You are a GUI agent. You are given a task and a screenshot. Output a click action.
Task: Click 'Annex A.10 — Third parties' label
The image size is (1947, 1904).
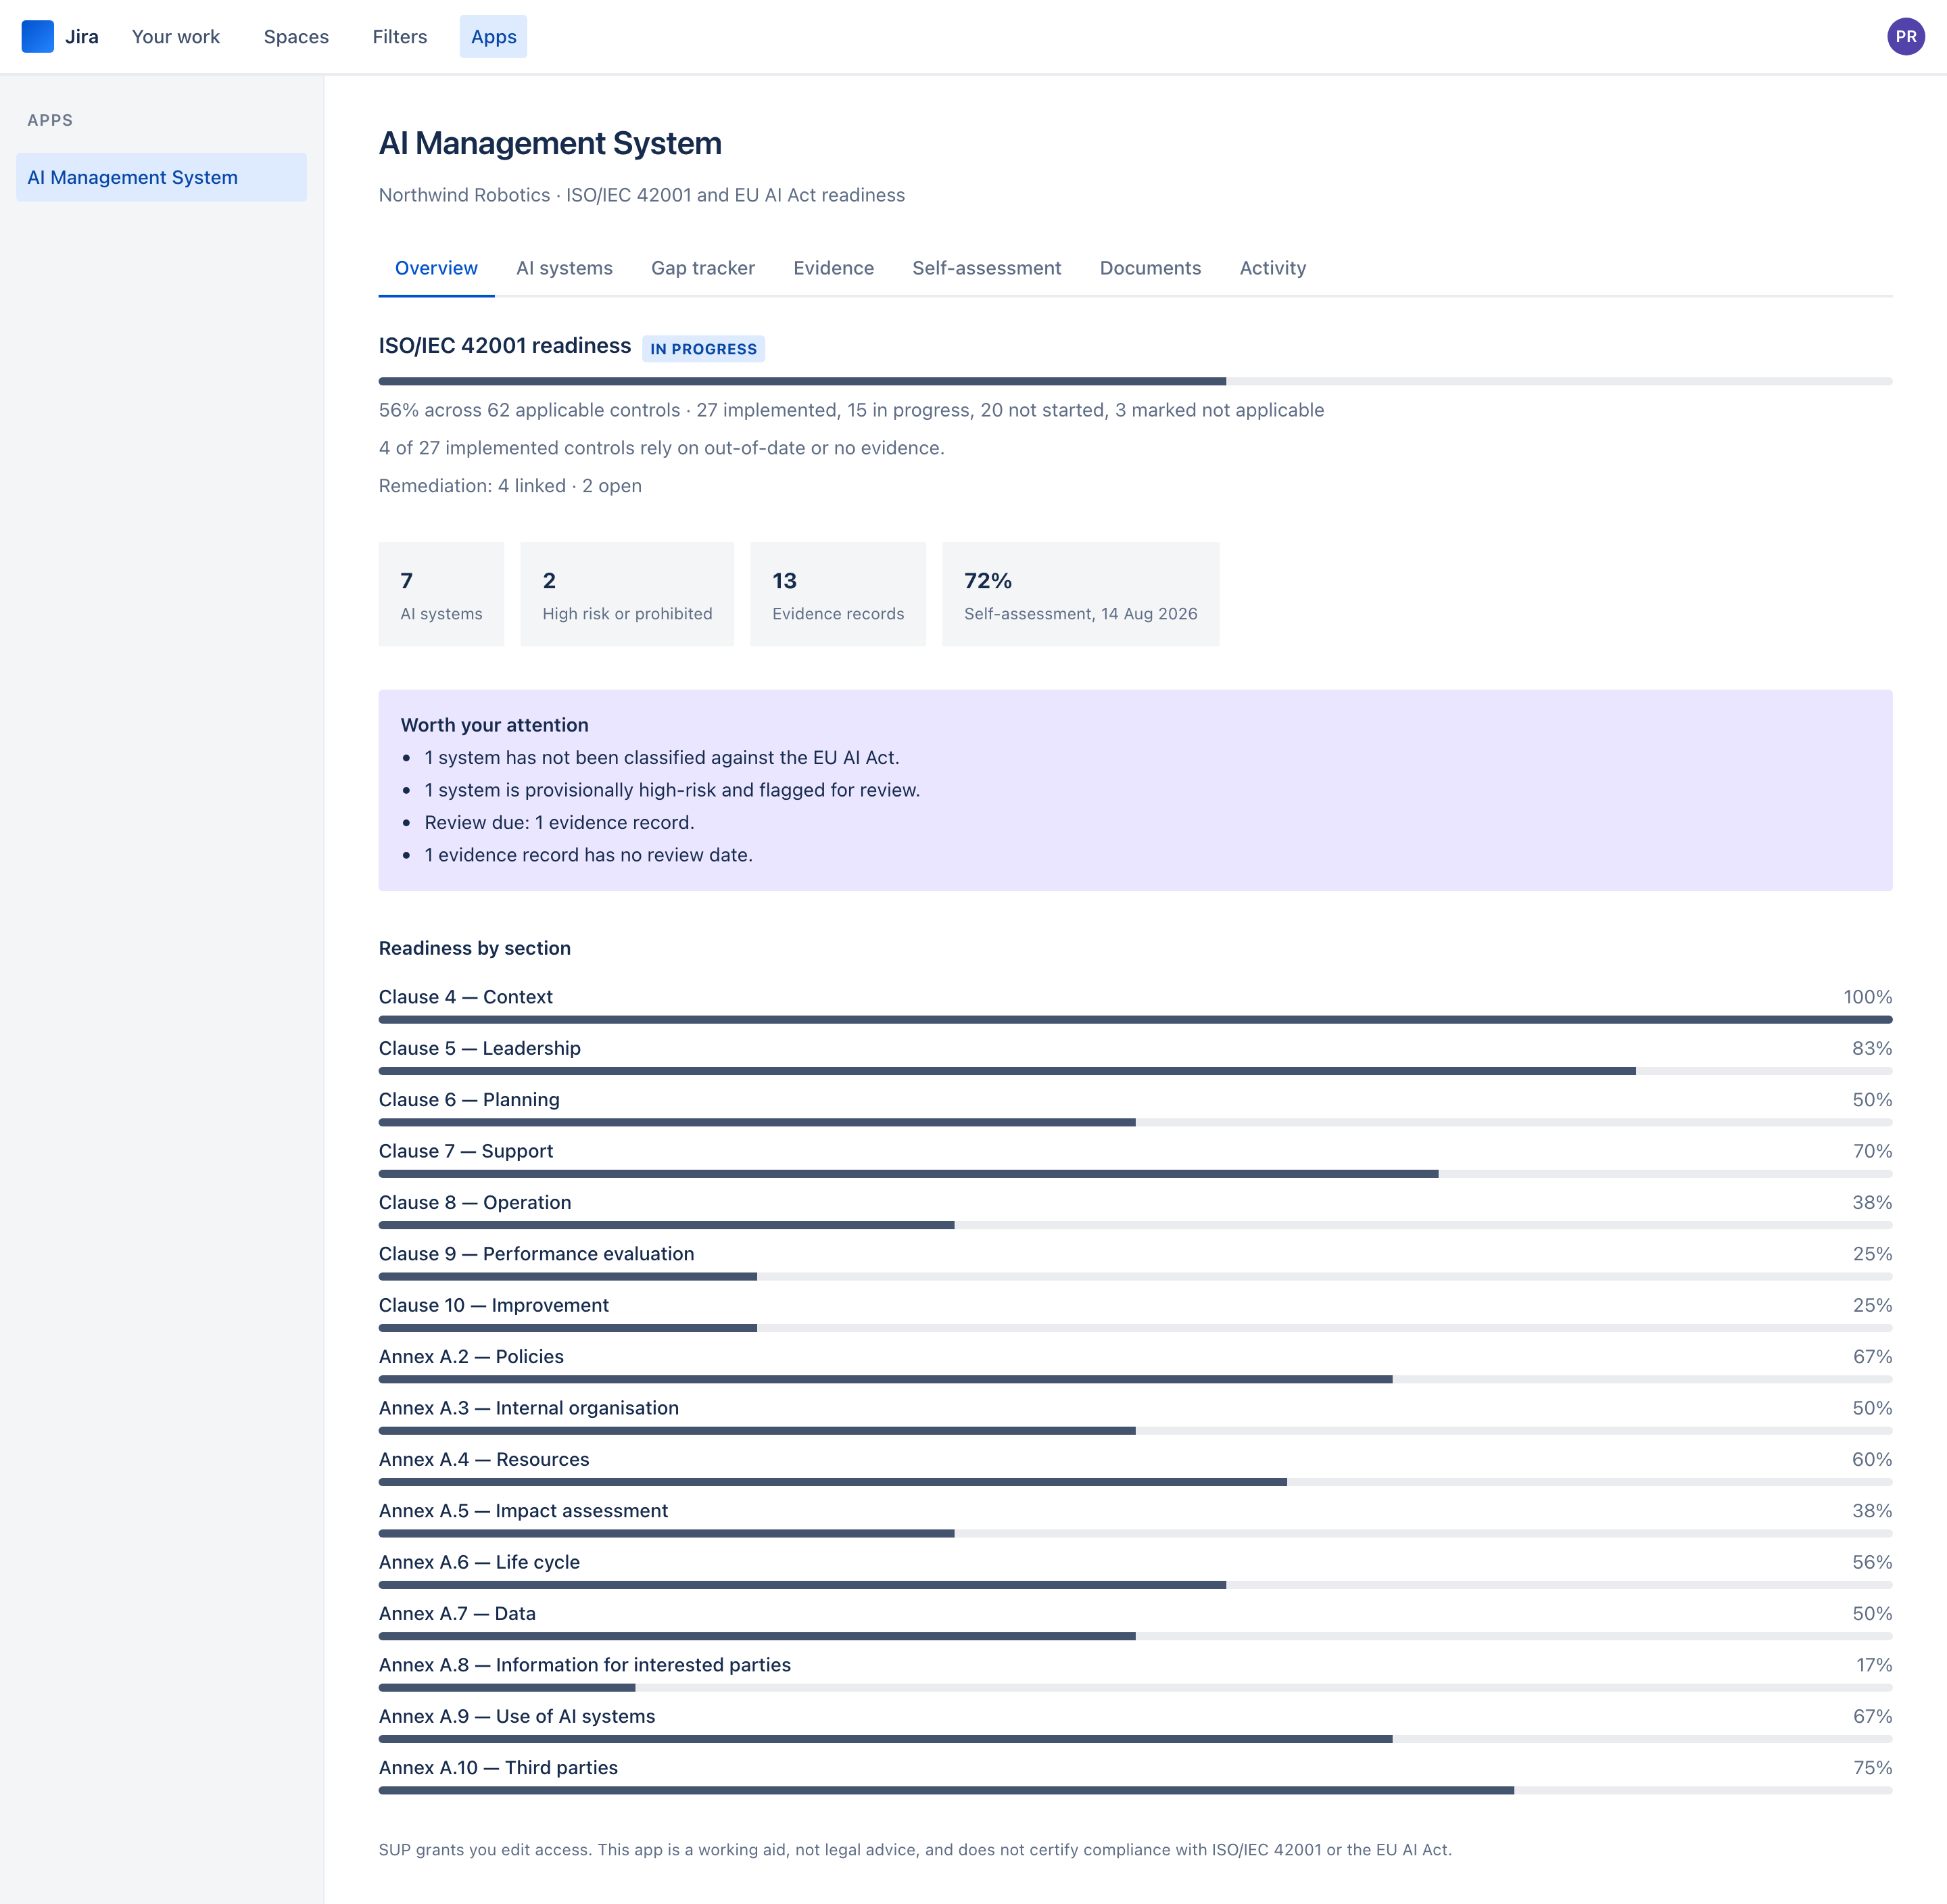(x=498, y=1767)
